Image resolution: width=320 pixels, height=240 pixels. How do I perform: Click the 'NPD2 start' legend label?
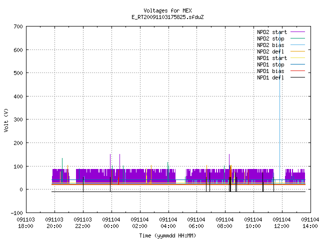[x=272, y=32]
